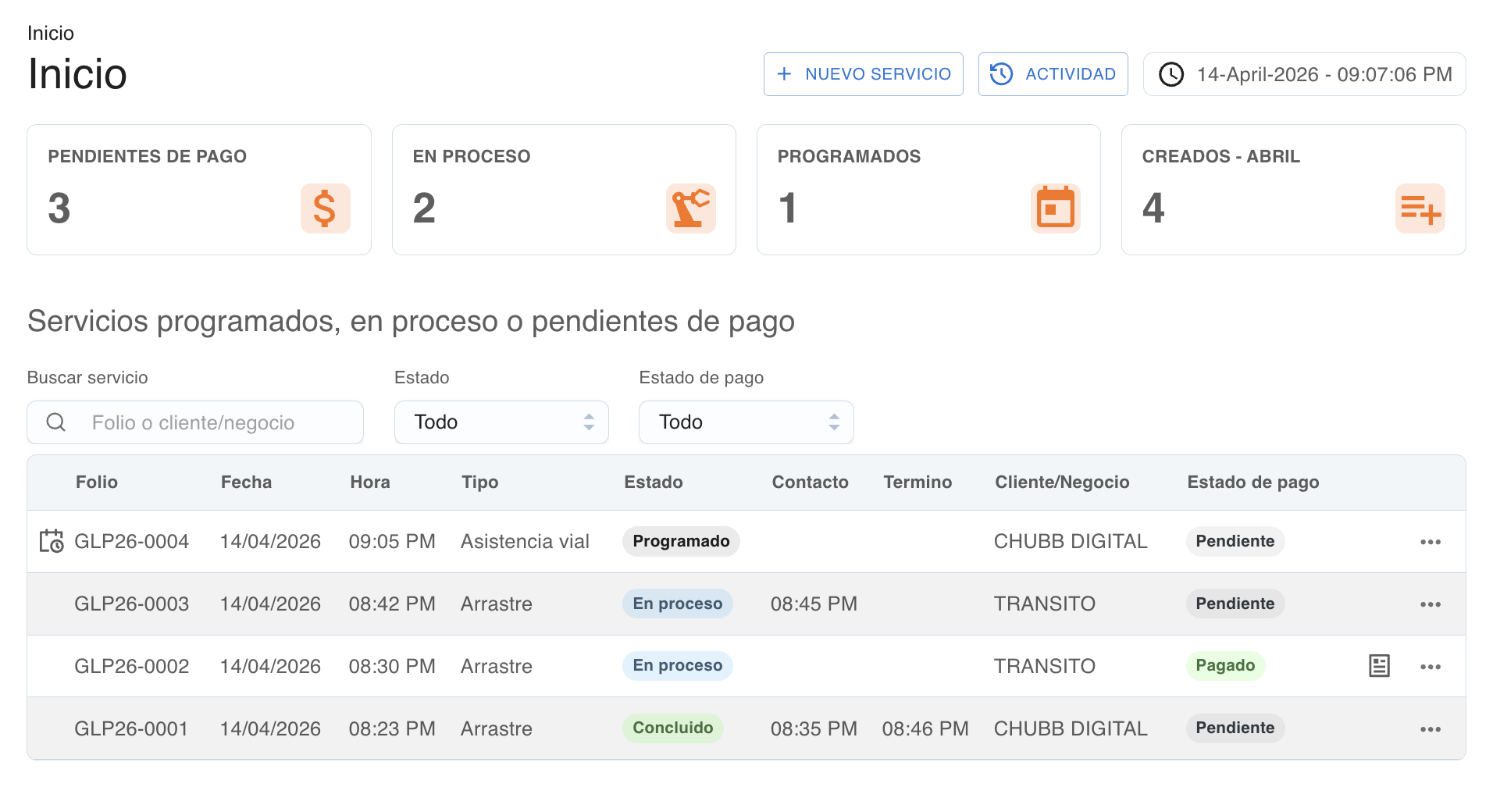This screenshot has height=787, width=1493.
Task: Click the 08:35 PM contact time
Action: (814, 728)
